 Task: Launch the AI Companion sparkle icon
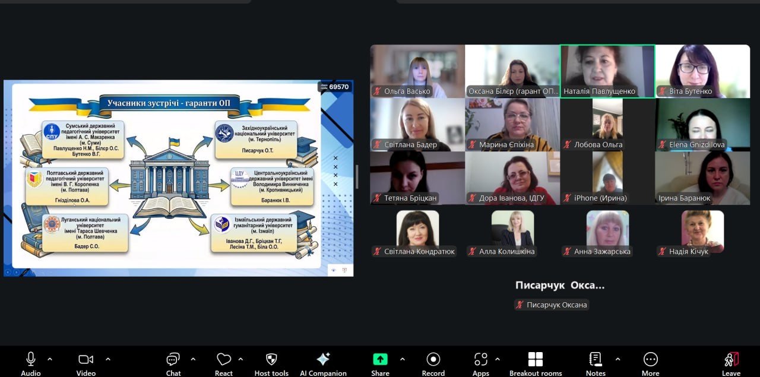323,360
